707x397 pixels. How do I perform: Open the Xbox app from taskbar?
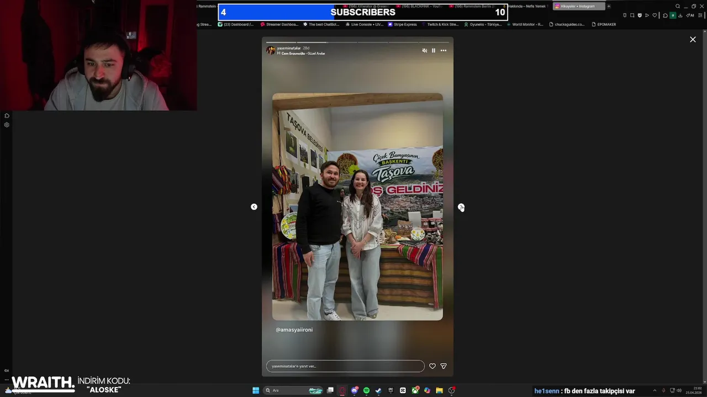pyautogui.click(x=415, y=390)
